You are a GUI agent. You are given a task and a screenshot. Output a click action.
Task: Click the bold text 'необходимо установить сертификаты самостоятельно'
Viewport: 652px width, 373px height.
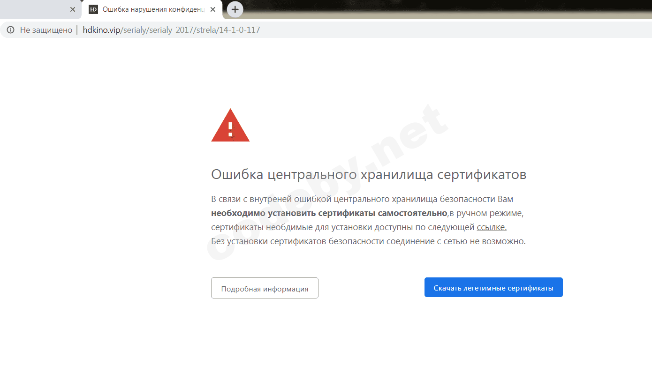[x=328, y=213]
